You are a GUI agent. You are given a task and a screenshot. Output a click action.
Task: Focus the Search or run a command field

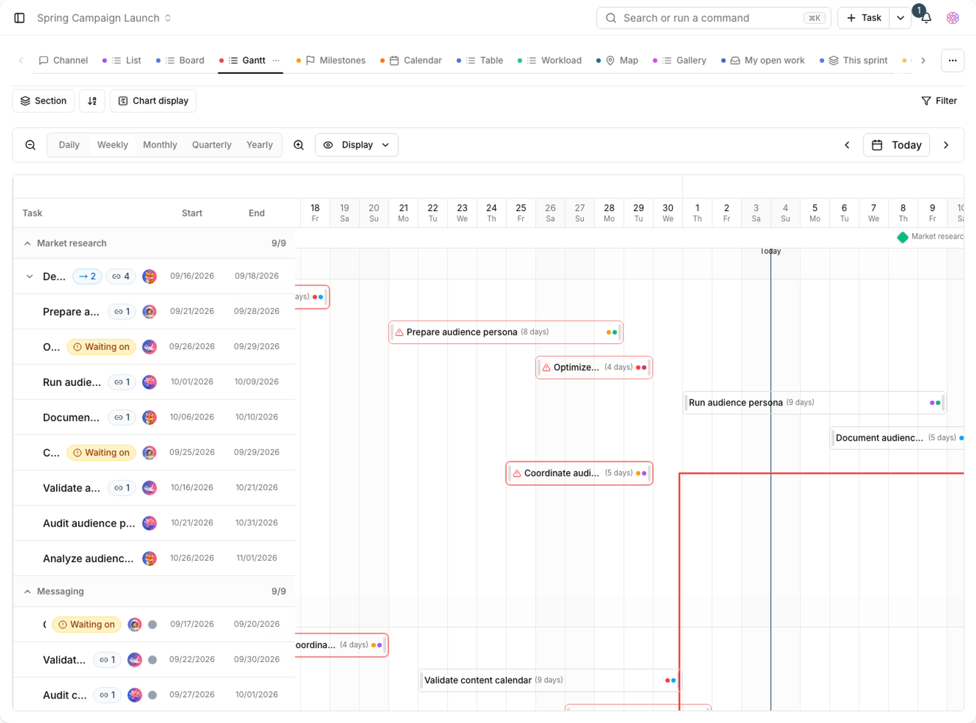[714, 18]
